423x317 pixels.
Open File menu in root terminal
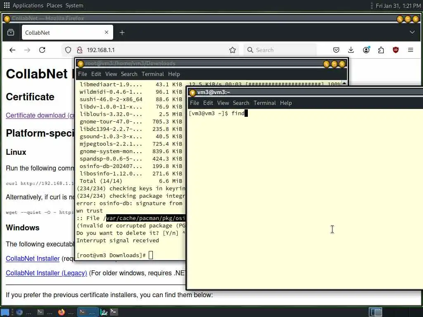(83, 74)
